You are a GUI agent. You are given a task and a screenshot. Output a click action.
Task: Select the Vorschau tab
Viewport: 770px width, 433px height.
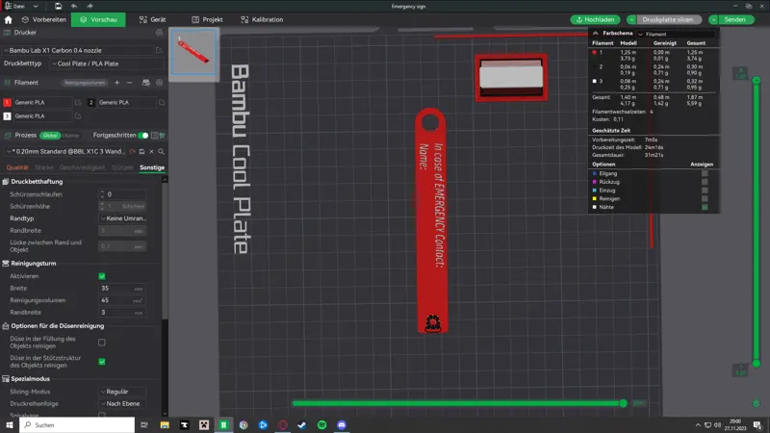(98, 19)
